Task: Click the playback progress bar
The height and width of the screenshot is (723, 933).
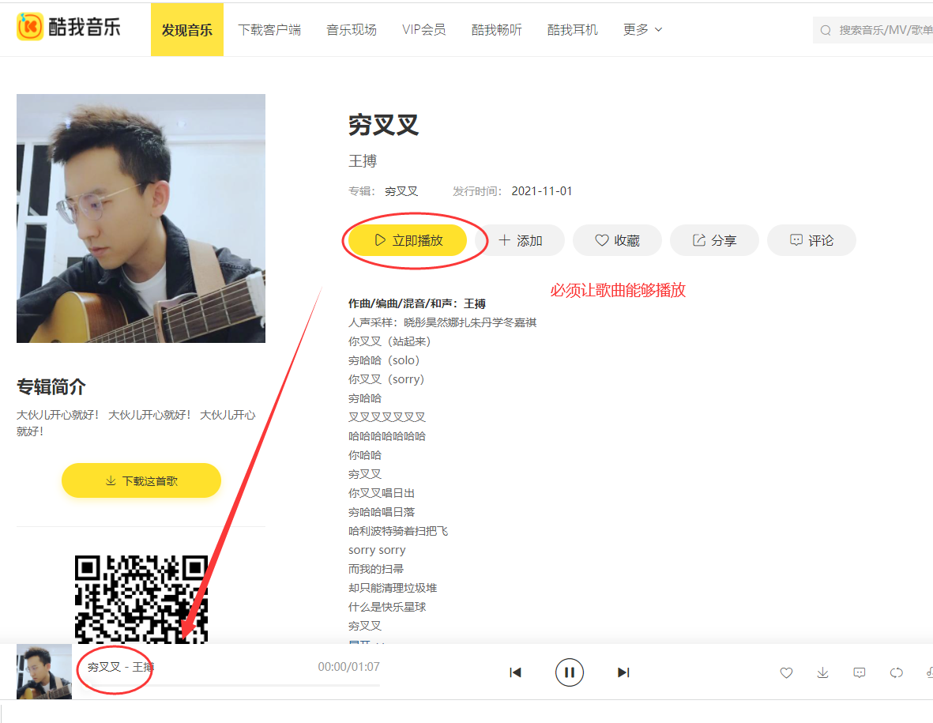Action: click(233, 686)
